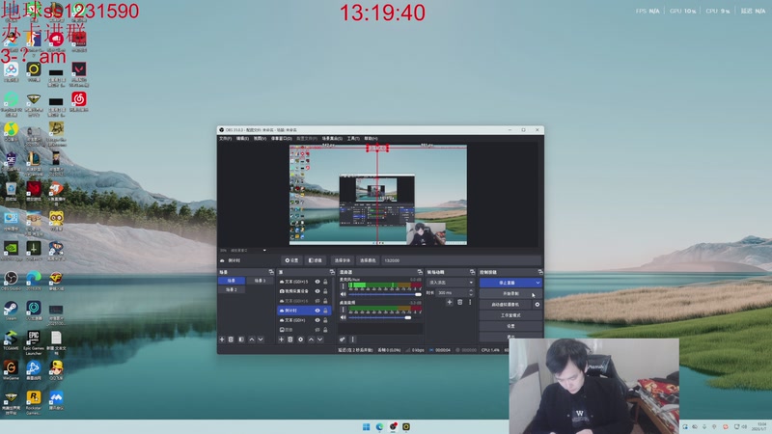Open the 工具(T) menu
The image size is (772, 434).
point(353,139)
